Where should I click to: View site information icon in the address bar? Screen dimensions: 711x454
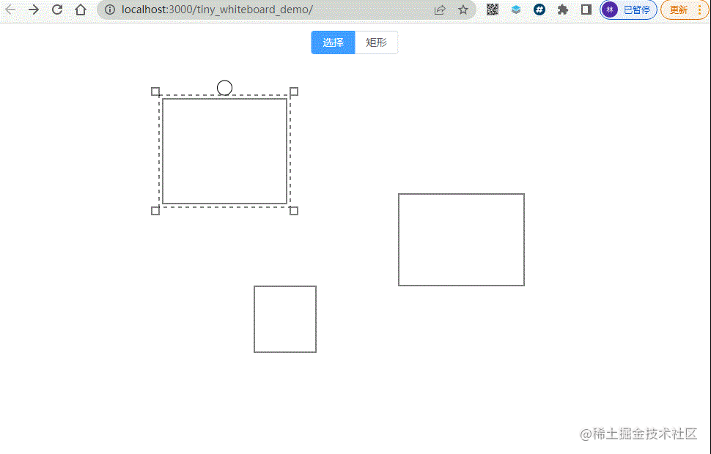click(x=110, y=10)
